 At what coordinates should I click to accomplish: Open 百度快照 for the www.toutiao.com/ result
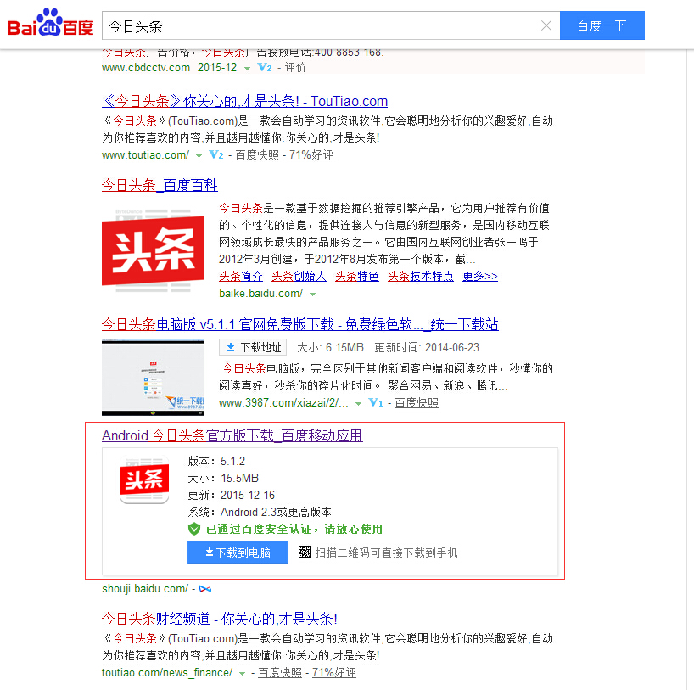tap(257, 155)
